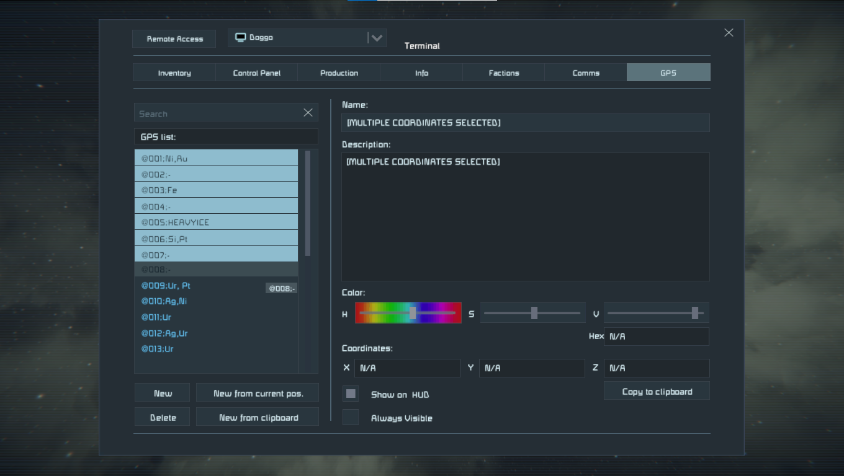Expand the Doggo grid dropdown arrow

pyautogui.click(x=376, y=38)
